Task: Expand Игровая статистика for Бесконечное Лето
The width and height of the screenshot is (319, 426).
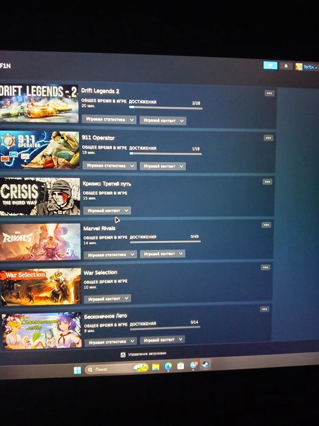Action: click(x=111, y=341)
